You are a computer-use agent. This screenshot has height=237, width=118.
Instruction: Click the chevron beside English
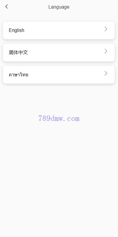[106, 29]
